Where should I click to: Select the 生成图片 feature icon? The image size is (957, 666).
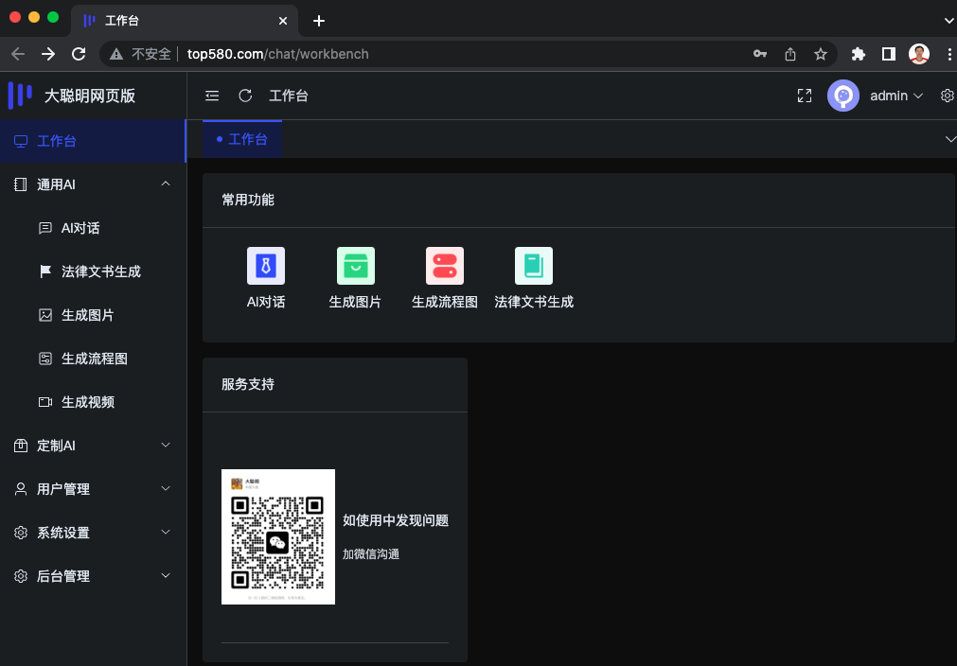pyautogui.click(x=355, y=266)
